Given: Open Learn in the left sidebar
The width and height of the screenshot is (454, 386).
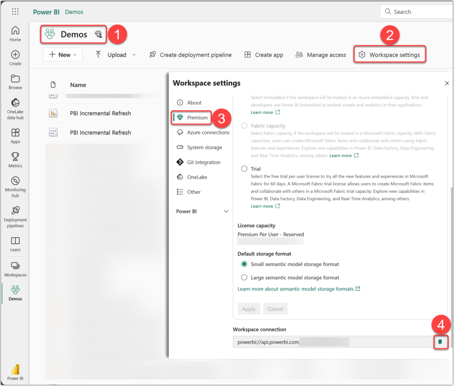Looking at the screenshot, I should [x=16, y=244].
